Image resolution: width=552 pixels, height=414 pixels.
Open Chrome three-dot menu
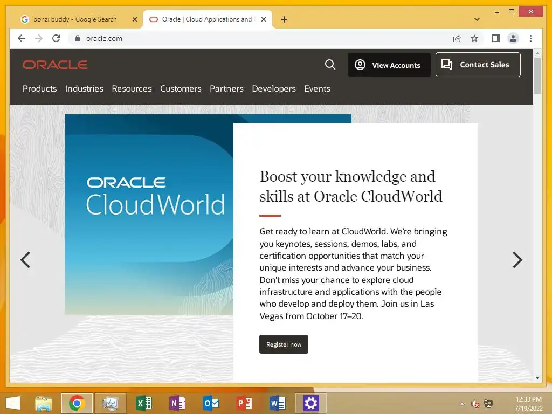(530, 38)
